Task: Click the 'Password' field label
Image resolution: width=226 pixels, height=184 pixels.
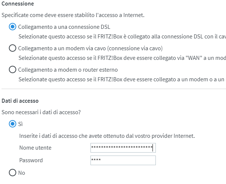Action: pyautogui.click(x=31, y=160)
